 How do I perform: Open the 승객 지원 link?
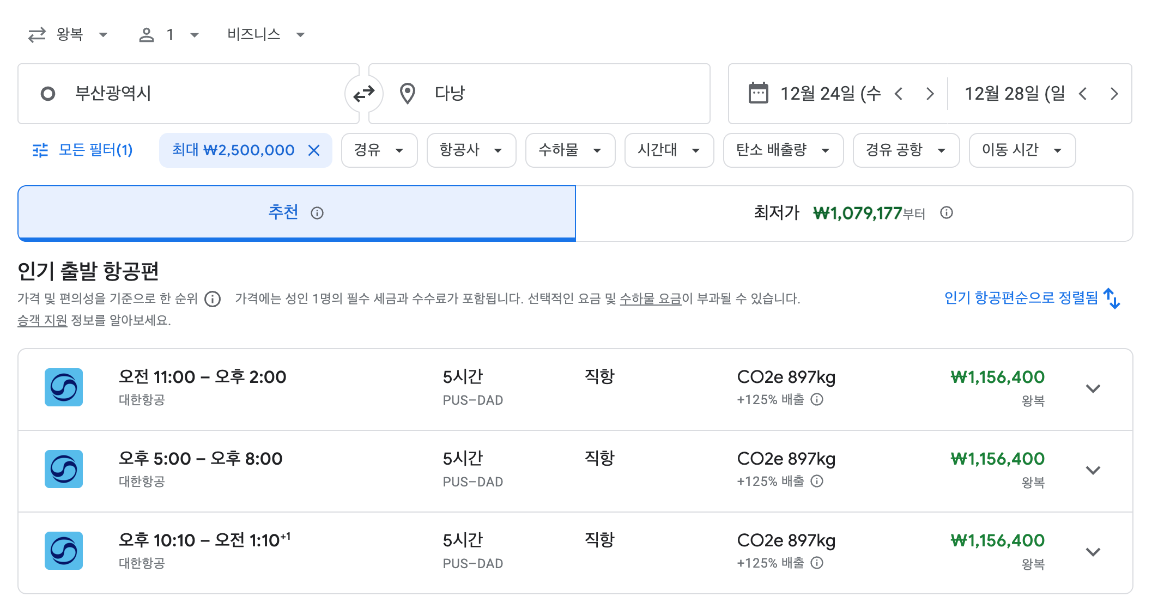click(42, 320)
